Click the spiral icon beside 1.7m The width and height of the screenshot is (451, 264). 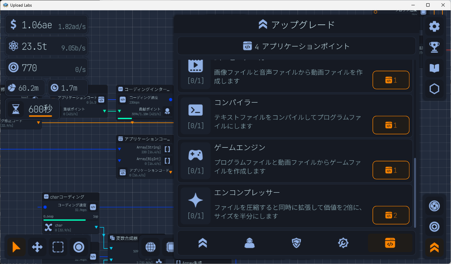[54, 88]
